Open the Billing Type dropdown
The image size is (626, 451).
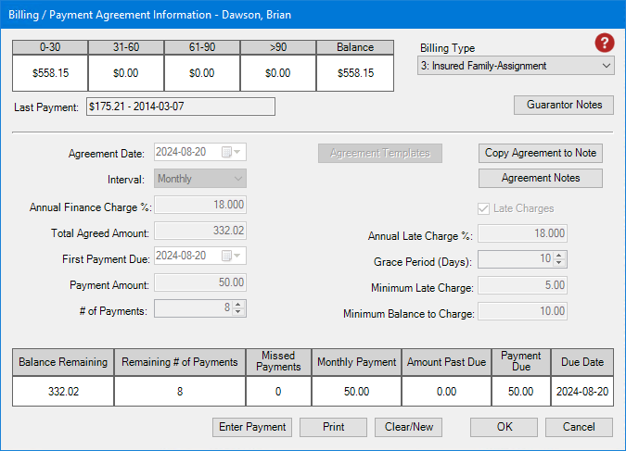click(516, 66)
